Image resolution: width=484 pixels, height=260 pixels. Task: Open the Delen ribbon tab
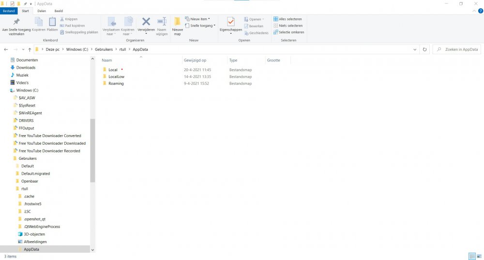(42, 11)
